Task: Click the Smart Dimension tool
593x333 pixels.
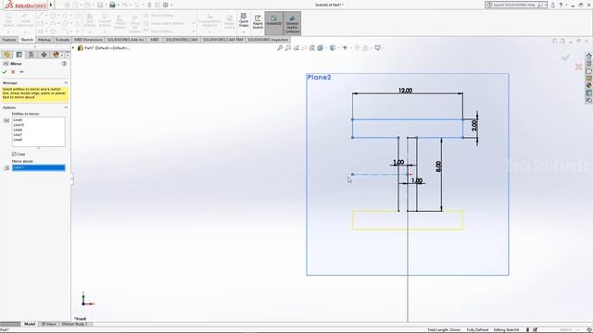Action: [25, 20]
